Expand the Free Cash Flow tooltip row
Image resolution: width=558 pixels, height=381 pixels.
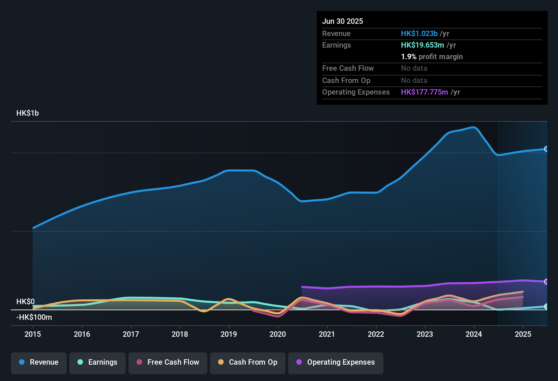tap(432, 68)
